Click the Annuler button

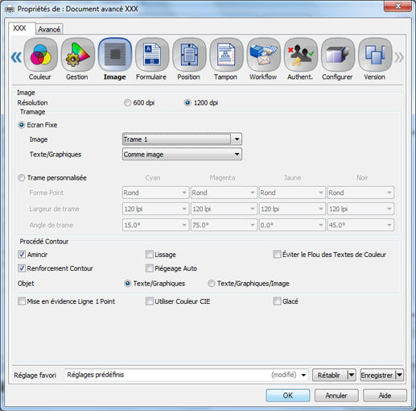pyautogui.click(x=336, y=396)
